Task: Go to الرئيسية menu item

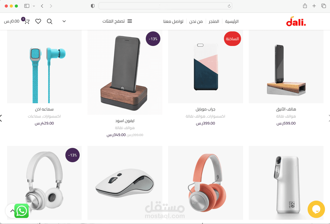Action: point(232,21)
